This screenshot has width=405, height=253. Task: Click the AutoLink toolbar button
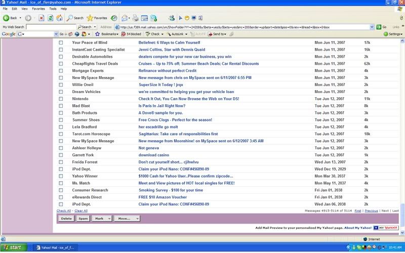click(x=175, y=34)
